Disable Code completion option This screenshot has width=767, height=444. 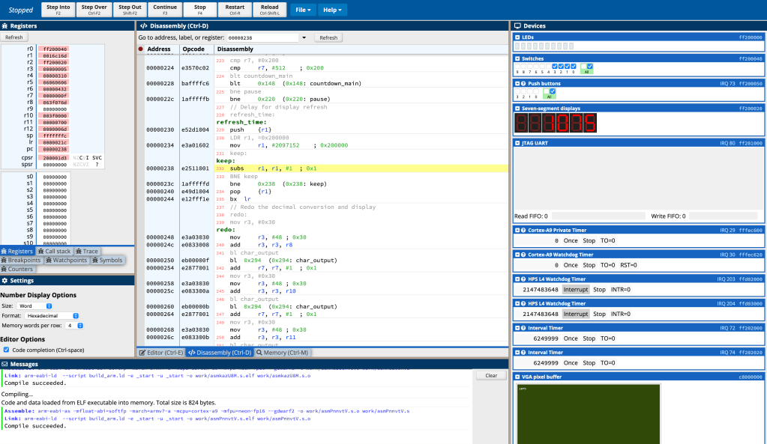(x=6, y=350)
